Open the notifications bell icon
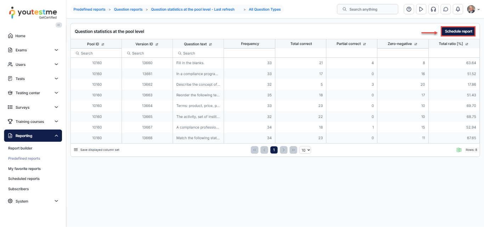This screenshot has height=227, width=484. (458, 9)
